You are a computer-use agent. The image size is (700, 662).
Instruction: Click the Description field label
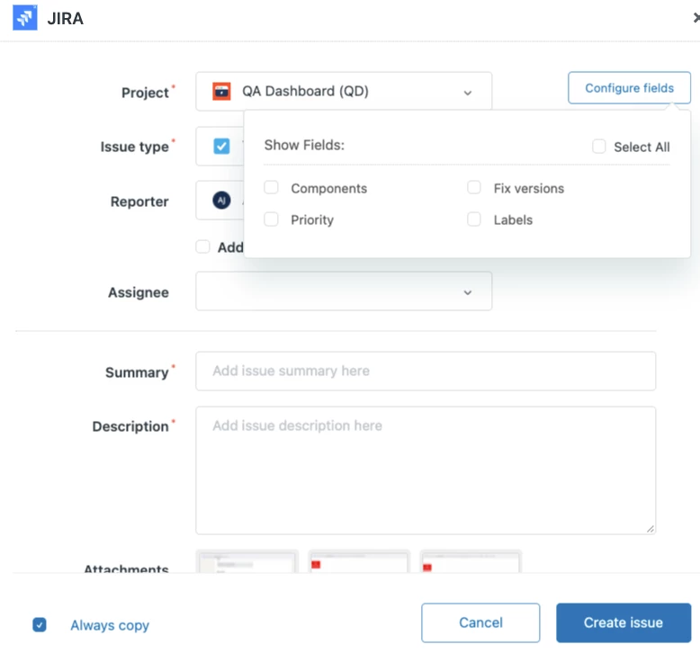pyautogui.click(x=130, y=426)
